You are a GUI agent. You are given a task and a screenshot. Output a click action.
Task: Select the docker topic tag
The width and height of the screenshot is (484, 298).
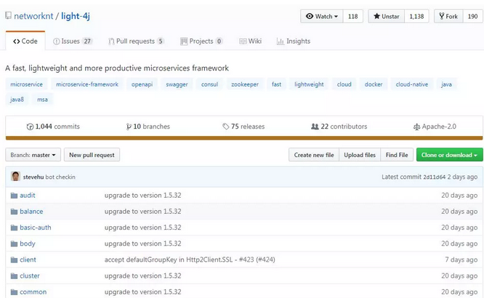pyautogui.click(x=374, y=84)
